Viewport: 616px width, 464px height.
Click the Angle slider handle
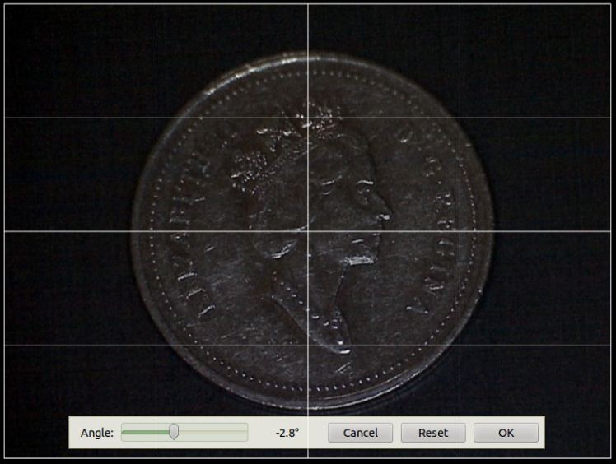pos(174,432)
